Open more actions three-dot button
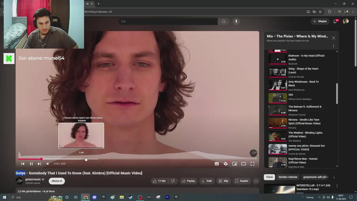 click(256, 181)
